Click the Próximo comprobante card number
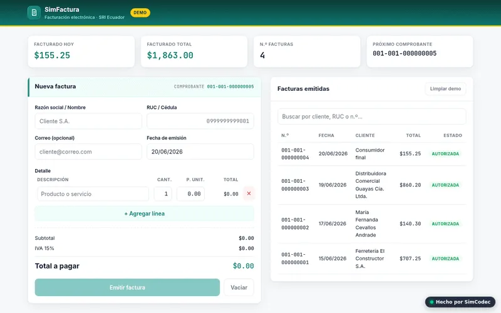This screenshot has height=313, width=501. (405, 53)
